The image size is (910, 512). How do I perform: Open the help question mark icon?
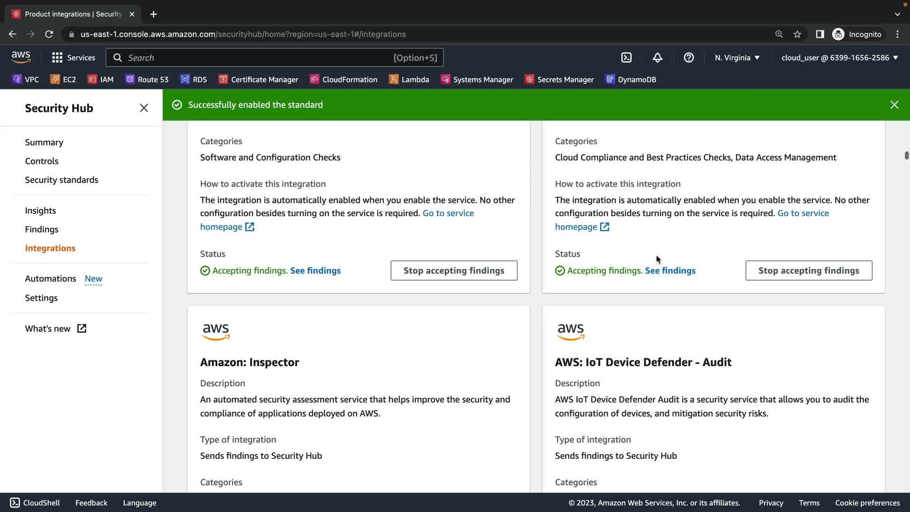coord(689,58)
